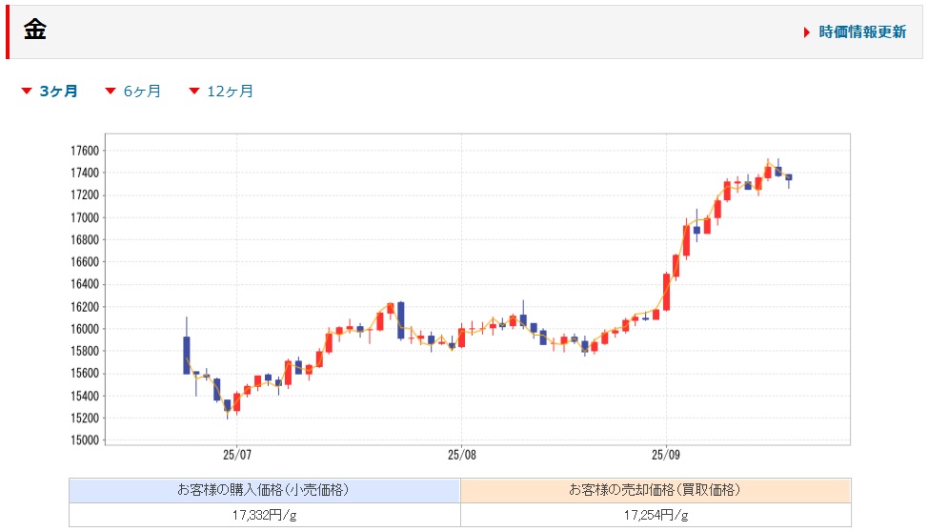The image size is (928, 532).
Task: Click the 15400 y-axis label
Action: (x=85, y=396)
